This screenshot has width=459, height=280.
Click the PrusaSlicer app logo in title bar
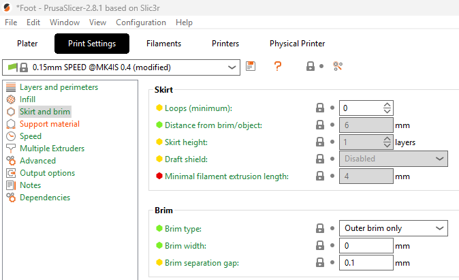click(x=6, y=7)
